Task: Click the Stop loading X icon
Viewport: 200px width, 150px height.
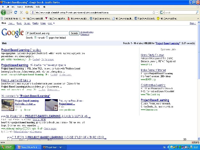Action: coord(21,12)
